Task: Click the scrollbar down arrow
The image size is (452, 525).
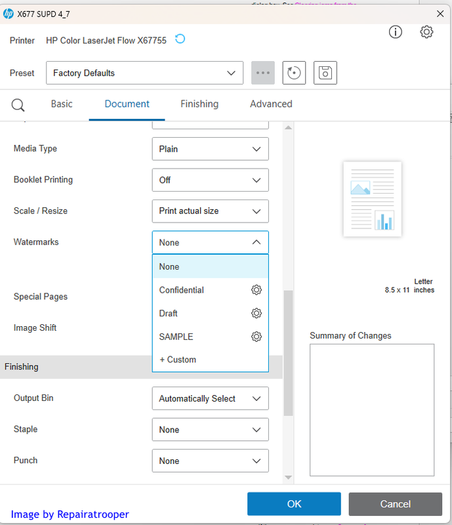Action: 288,478
